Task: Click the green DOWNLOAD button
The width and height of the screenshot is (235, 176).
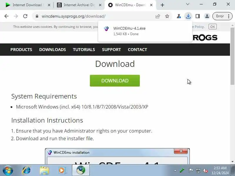Action: coord(115,81)
